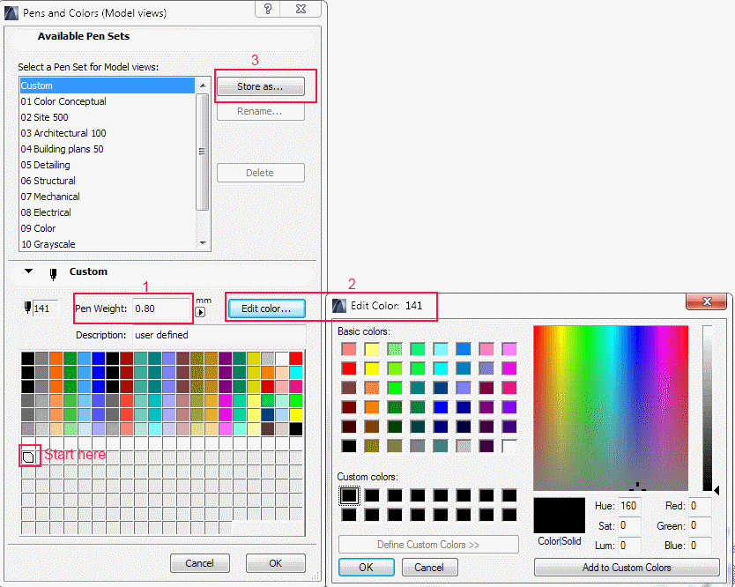Viewport: 735px width, 587px height.
Task: Click OK in Pens and Colors dialog
Action: coord(276,563)
